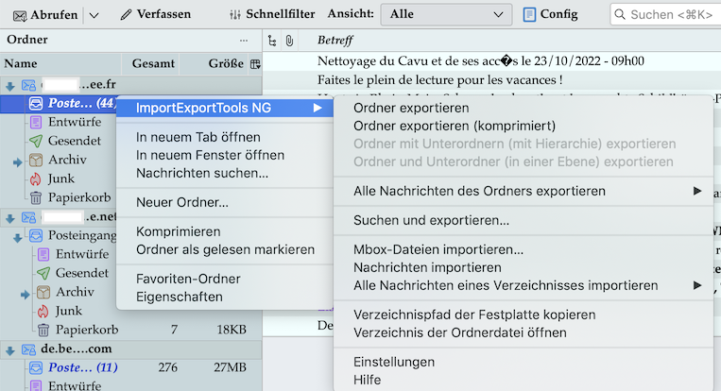Screen dimensions: 721x391
Task: Click the Ordner pane options ellipsis button
Action: (245, 40)
